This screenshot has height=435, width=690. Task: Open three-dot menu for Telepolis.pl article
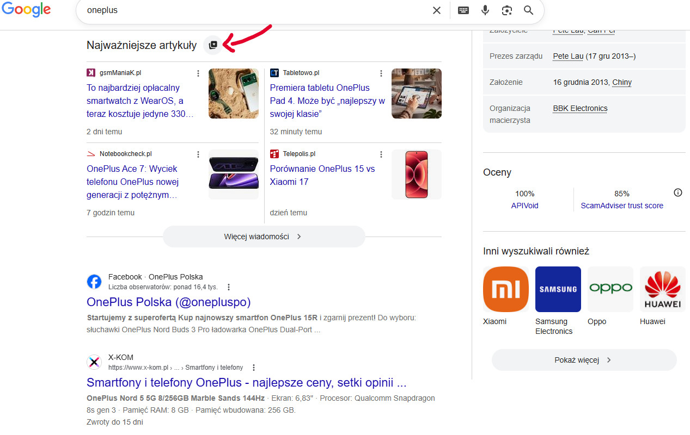pyautogui.click(x=381, y=154)
